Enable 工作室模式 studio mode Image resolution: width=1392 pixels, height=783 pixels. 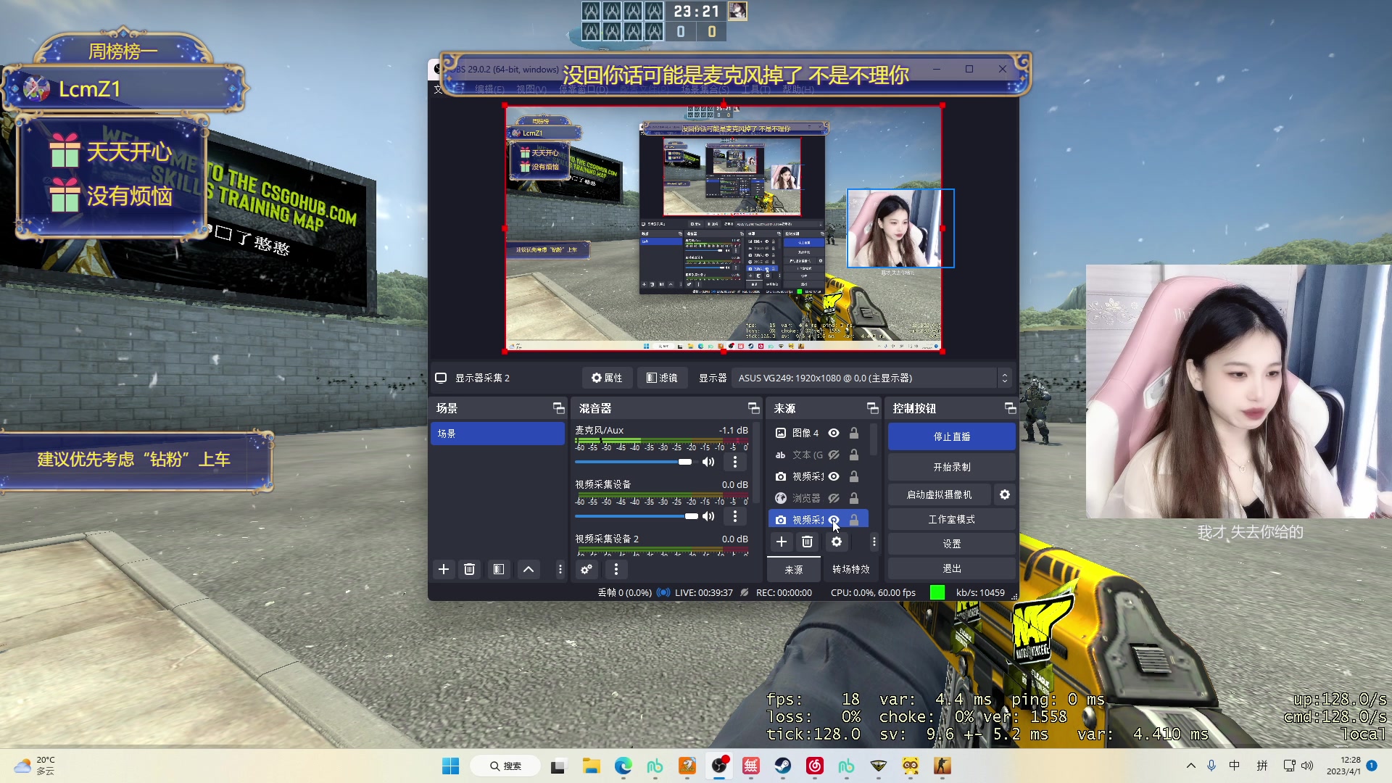point(952,519)
